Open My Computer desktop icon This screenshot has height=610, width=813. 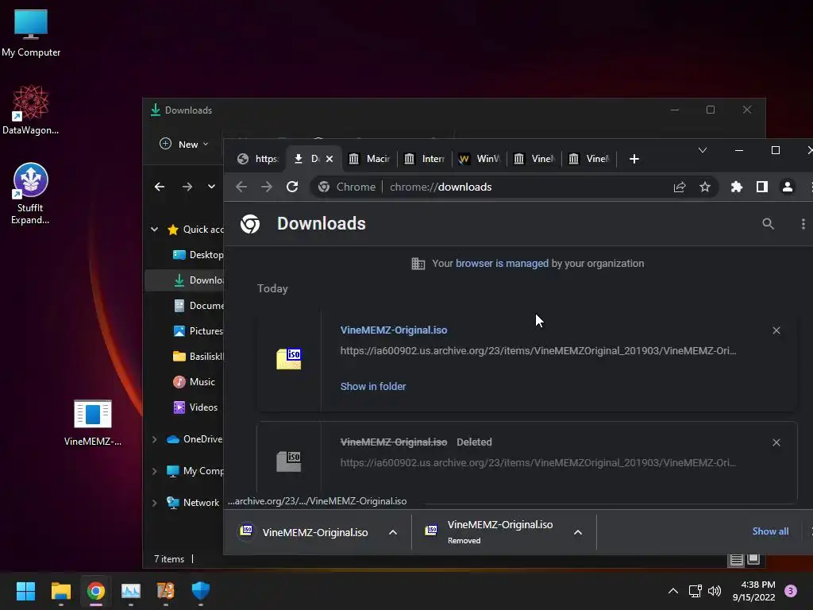(x=31, y=32)
